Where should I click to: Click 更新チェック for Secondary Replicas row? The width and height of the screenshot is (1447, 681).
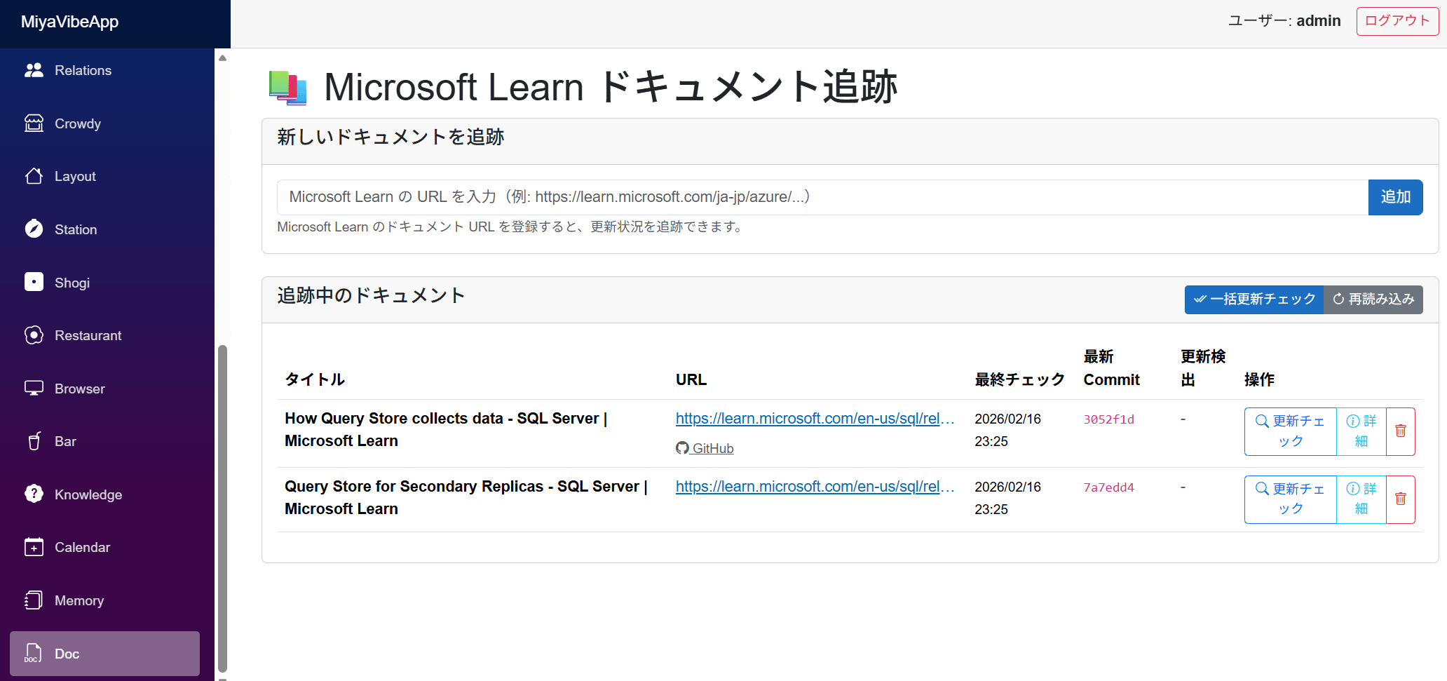click(1291, 499)
